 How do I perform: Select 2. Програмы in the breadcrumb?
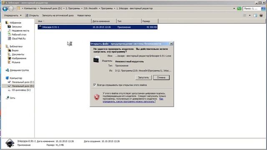point(73,8)
